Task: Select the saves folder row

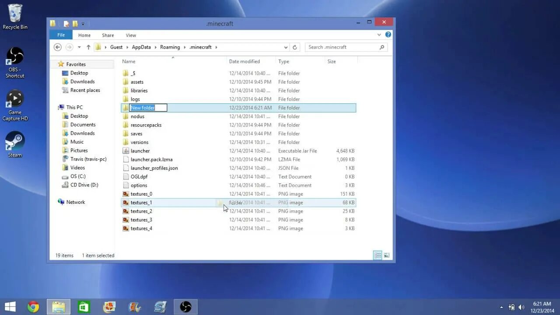Action: 238,133
